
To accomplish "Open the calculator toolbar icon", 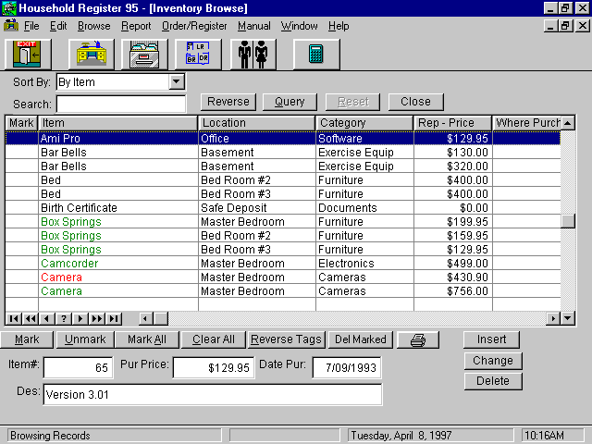I will click(x=316, y=54).
